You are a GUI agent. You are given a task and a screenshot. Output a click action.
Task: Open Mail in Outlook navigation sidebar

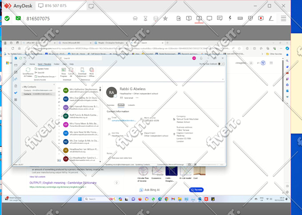(16, 65)
